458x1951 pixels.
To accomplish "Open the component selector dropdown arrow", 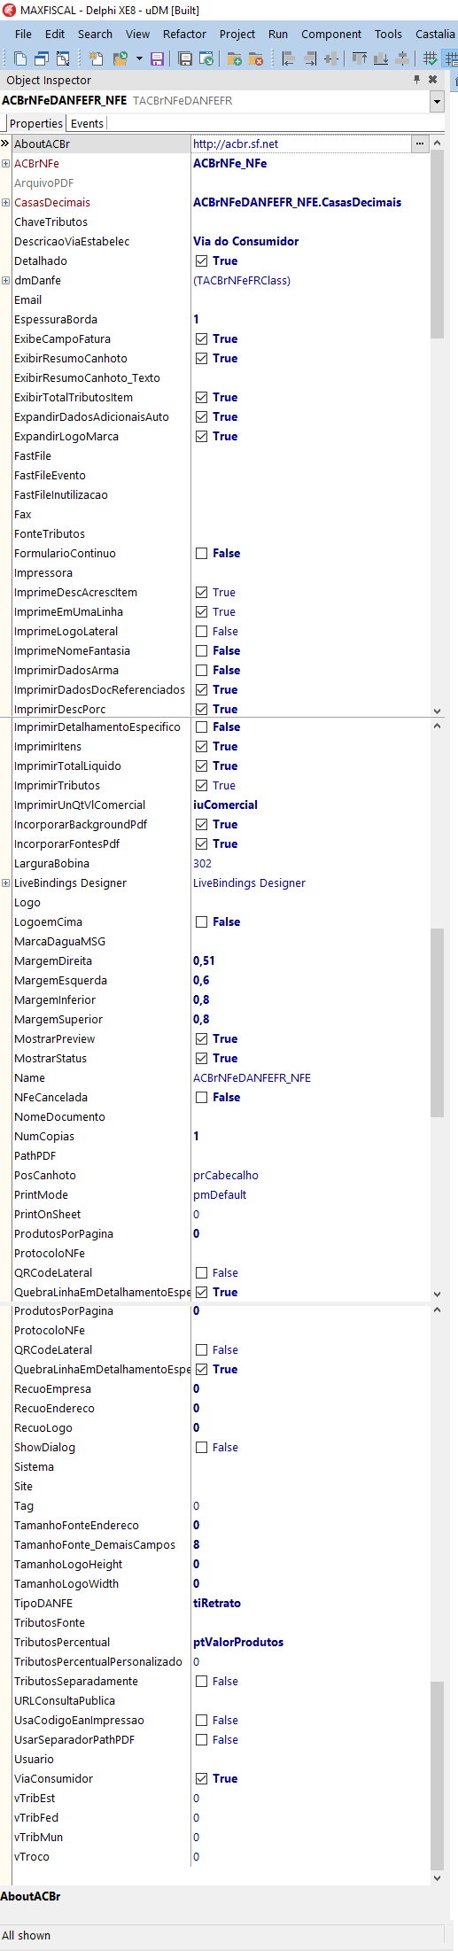I will [x=437, y=102].
